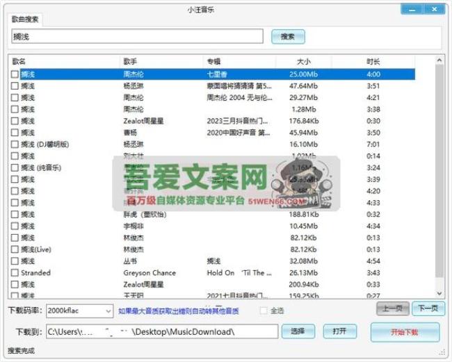The image size is (452, 362).
Task: Tick the checkbox of the 丛书 row
Action: click(x=15, y=261)
